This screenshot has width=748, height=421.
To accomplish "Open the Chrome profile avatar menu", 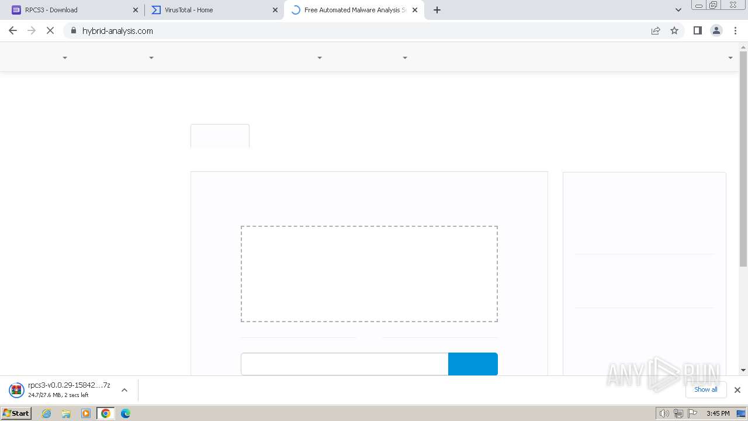I will [x=716, y=30].
